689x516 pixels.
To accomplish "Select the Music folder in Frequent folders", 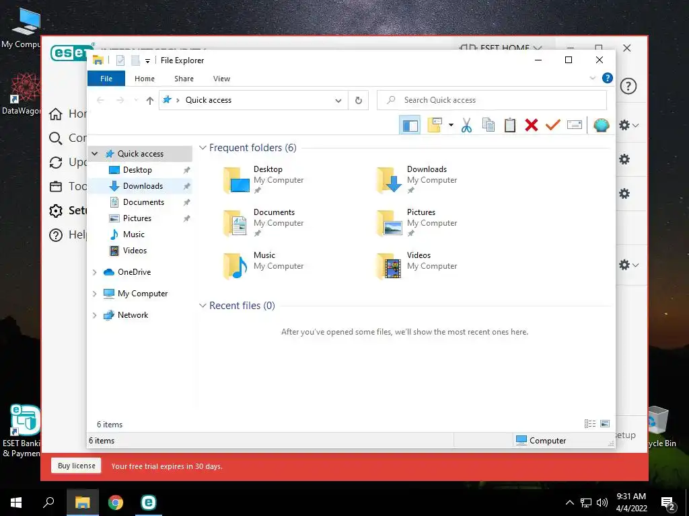I will tap(264, 266).
